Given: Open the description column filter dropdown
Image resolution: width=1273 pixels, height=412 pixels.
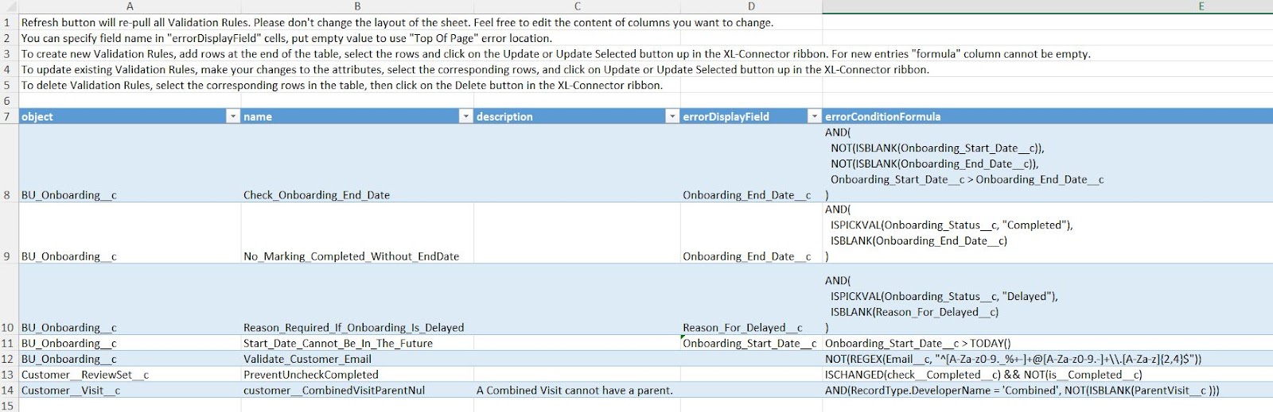Looking at the screenshot, I should coord(672,117).
